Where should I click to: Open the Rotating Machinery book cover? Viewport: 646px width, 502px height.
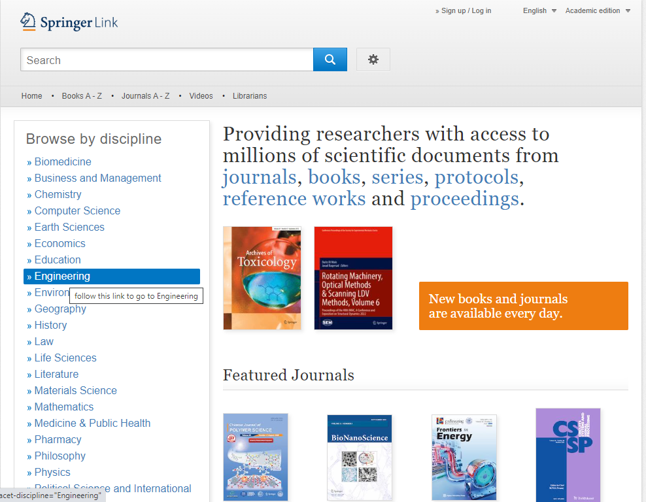click(x=353, y=278)
